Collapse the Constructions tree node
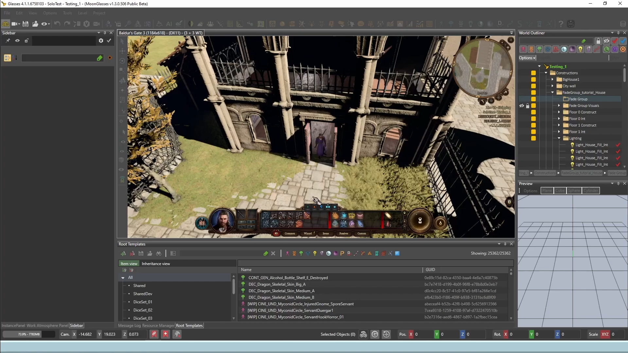 (x=546, y=73)
